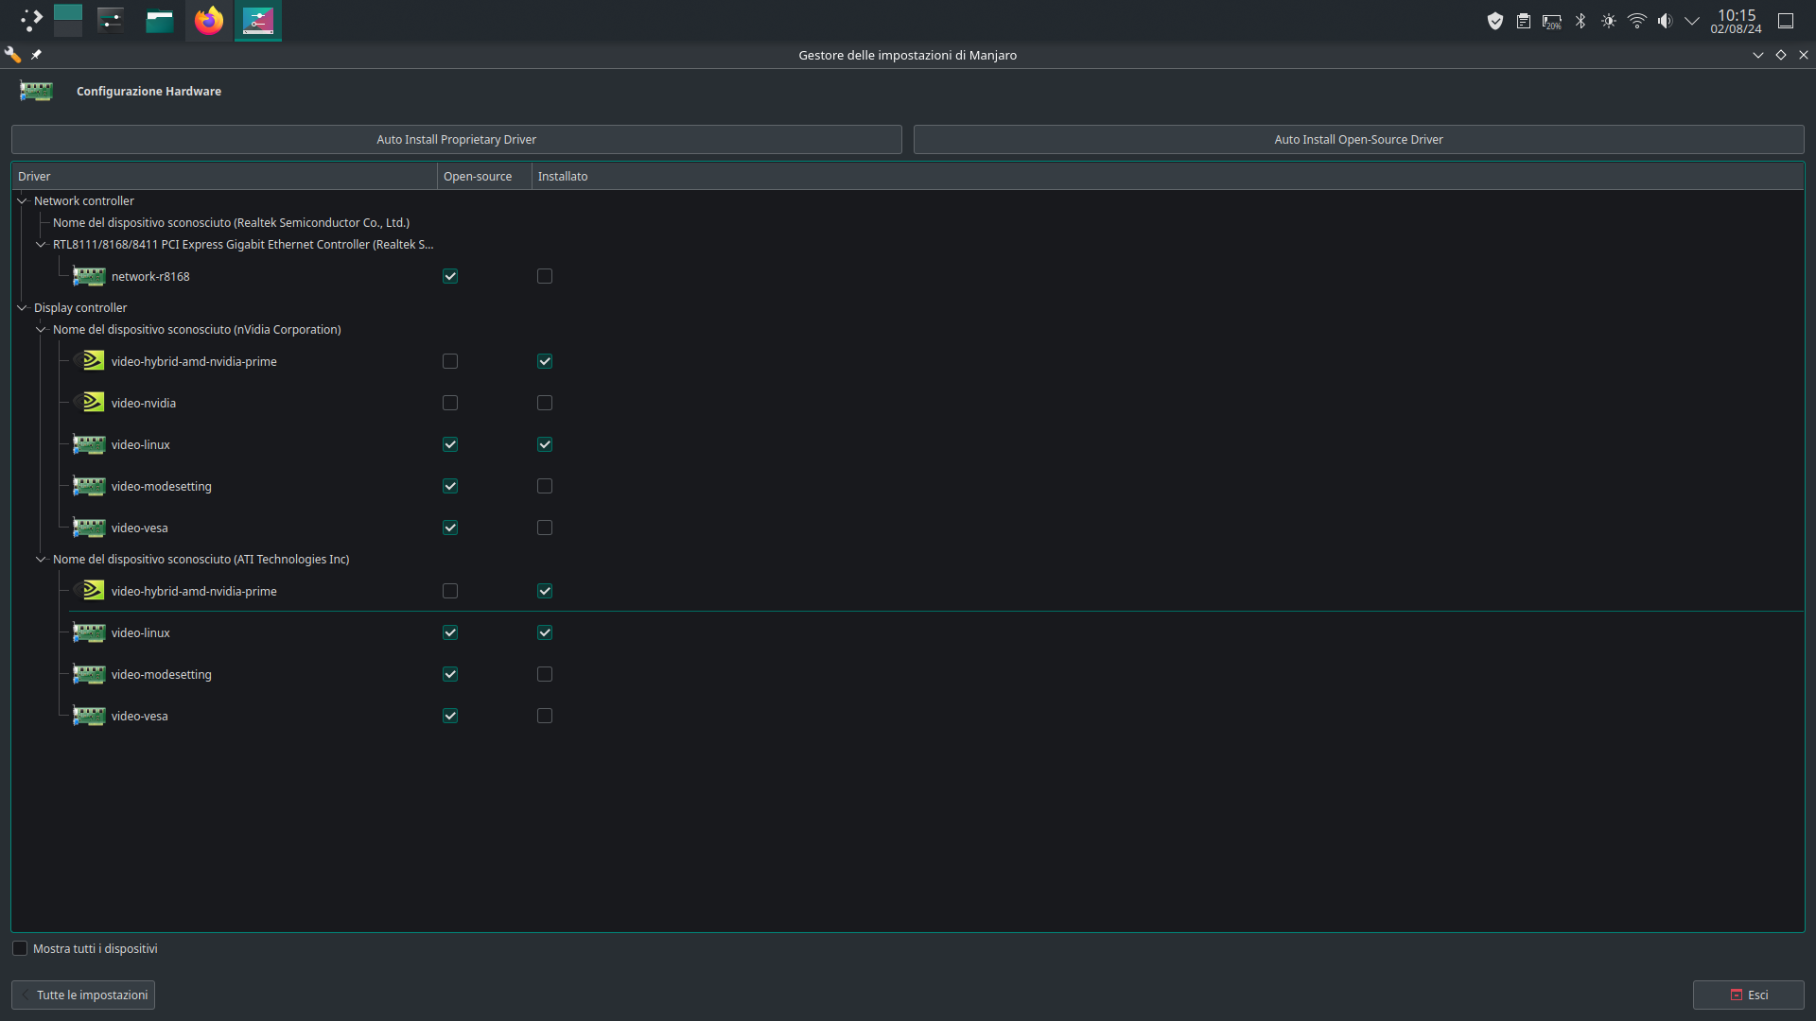Click the battery indicator showing 20%
The width and height of the screenshot is (1816, 1021).
pyautogui.click(x=1552, y=20)
